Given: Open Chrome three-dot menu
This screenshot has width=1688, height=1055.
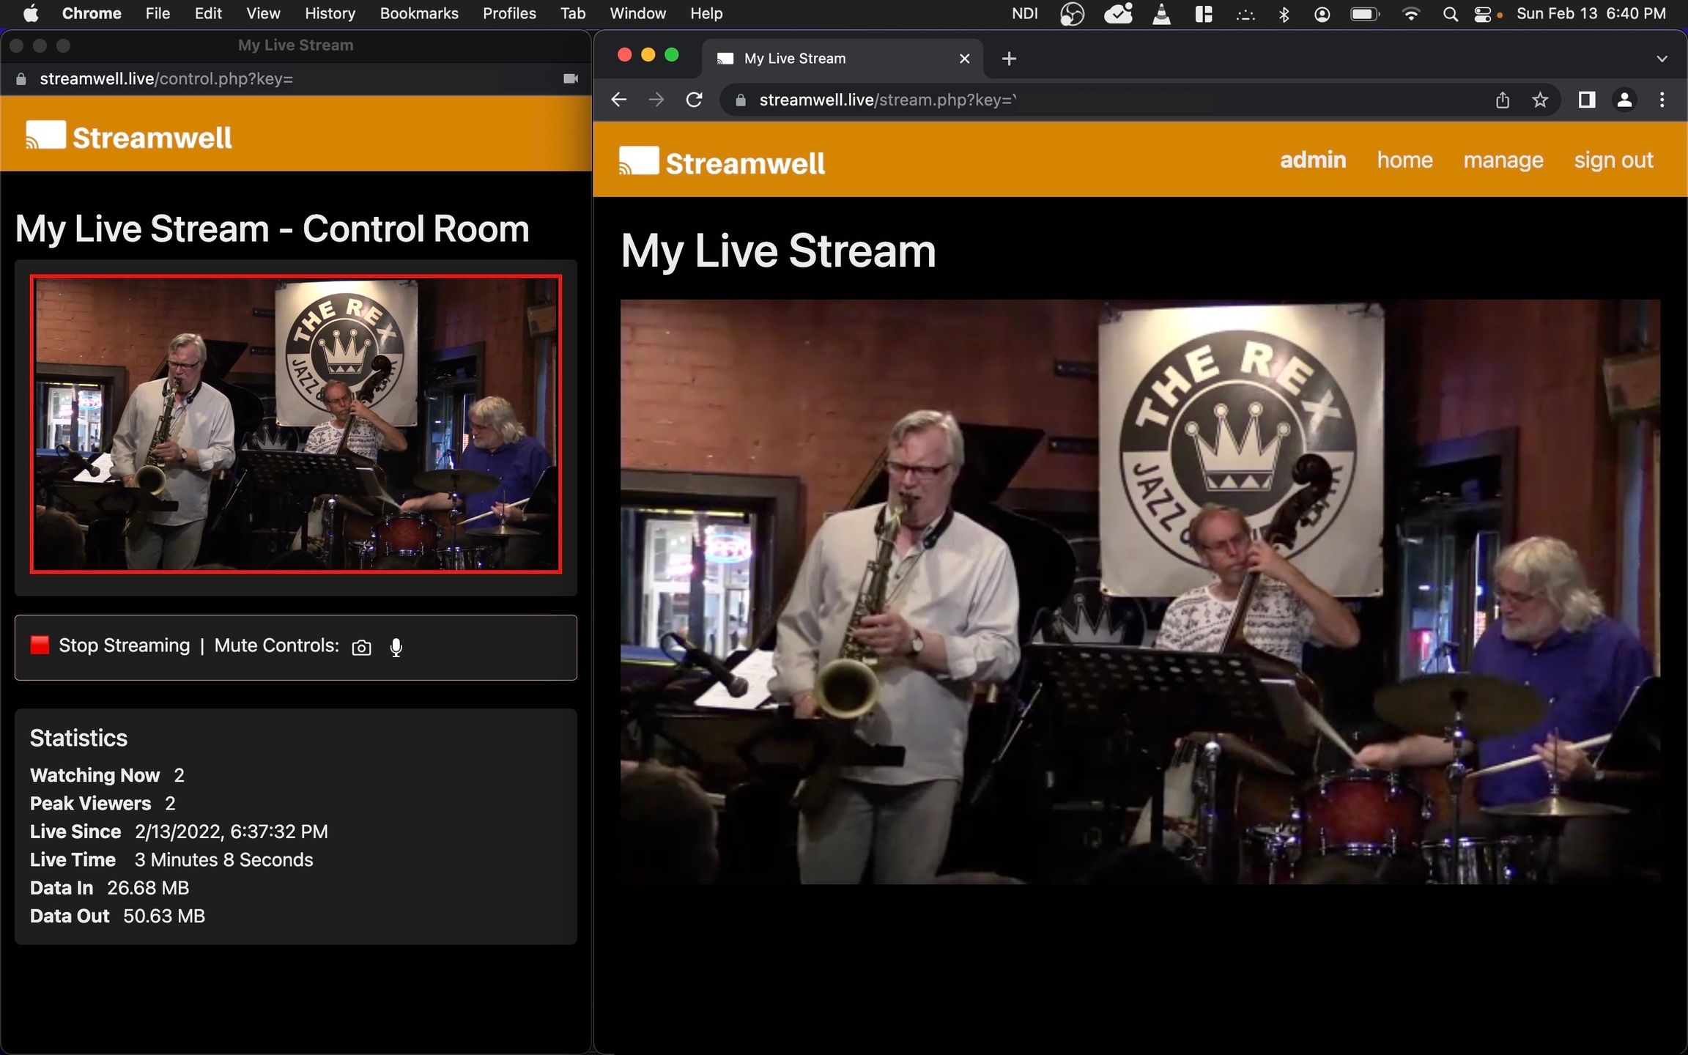Looking at the screenshot, I should click(1662, 100).
